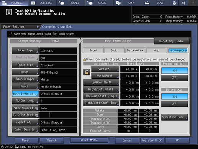Open Paper Separation setting

pyautogui.click(x=25, y=108)
